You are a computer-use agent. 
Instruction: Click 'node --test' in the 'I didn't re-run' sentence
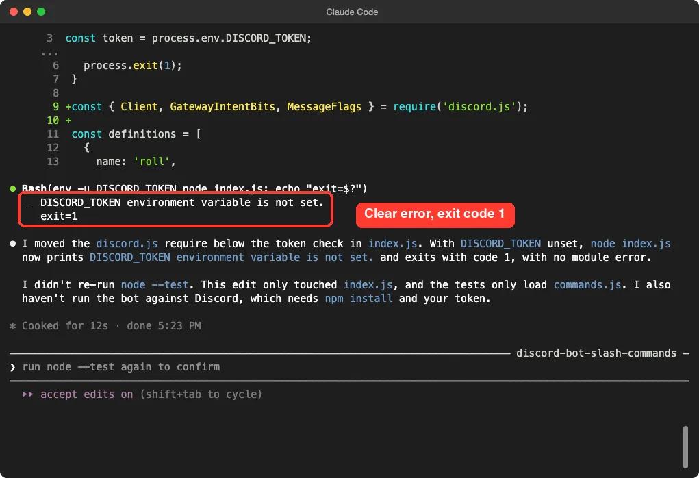155,284
